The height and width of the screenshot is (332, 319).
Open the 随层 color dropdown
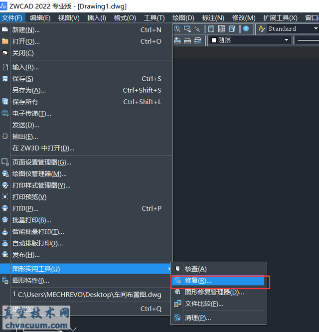pos(287,40)
